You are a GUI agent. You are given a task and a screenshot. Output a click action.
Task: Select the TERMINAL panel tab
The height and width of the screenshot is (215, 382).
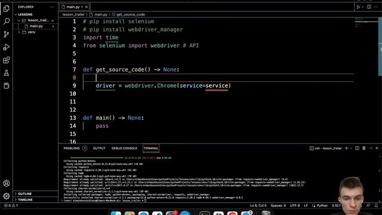tap(151, 148)
